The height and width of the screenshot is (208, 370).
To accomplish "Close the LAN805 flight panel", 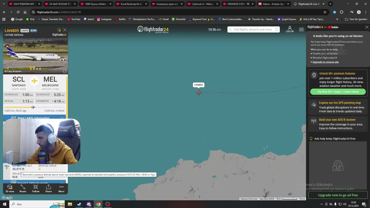I will (65, 30).
